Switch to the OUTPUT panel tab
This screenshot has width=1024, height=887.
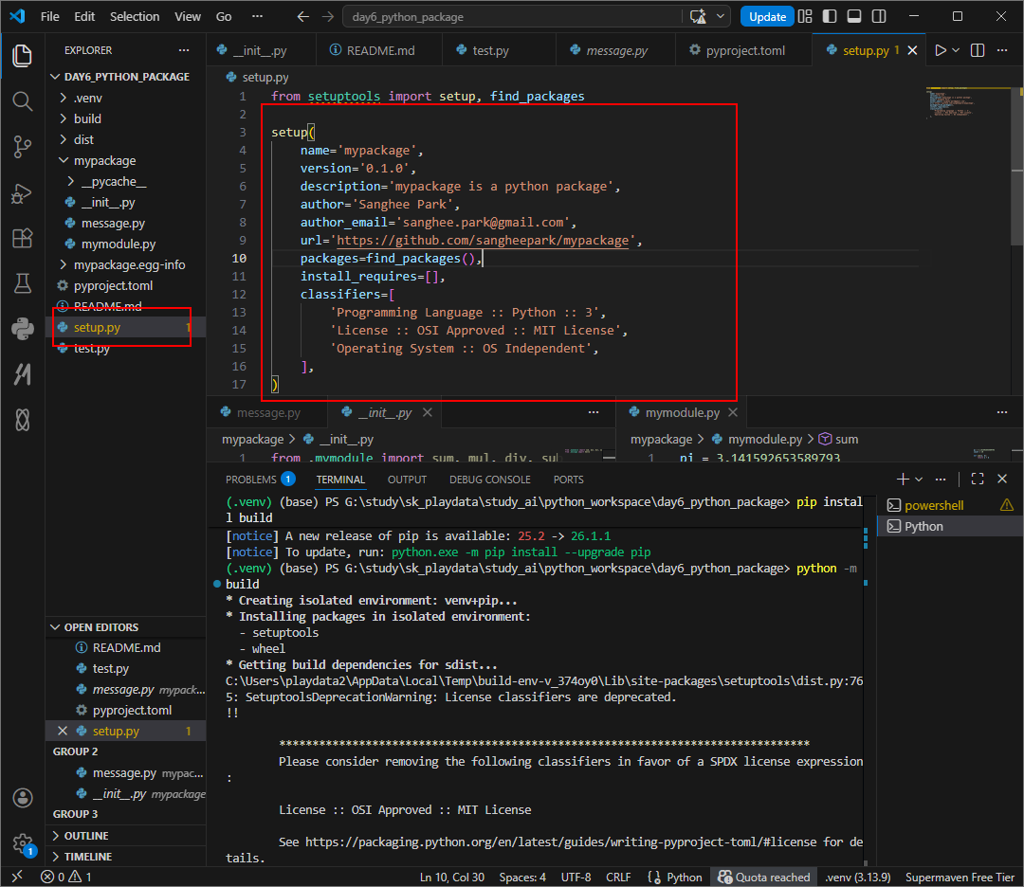pos(407,480)
